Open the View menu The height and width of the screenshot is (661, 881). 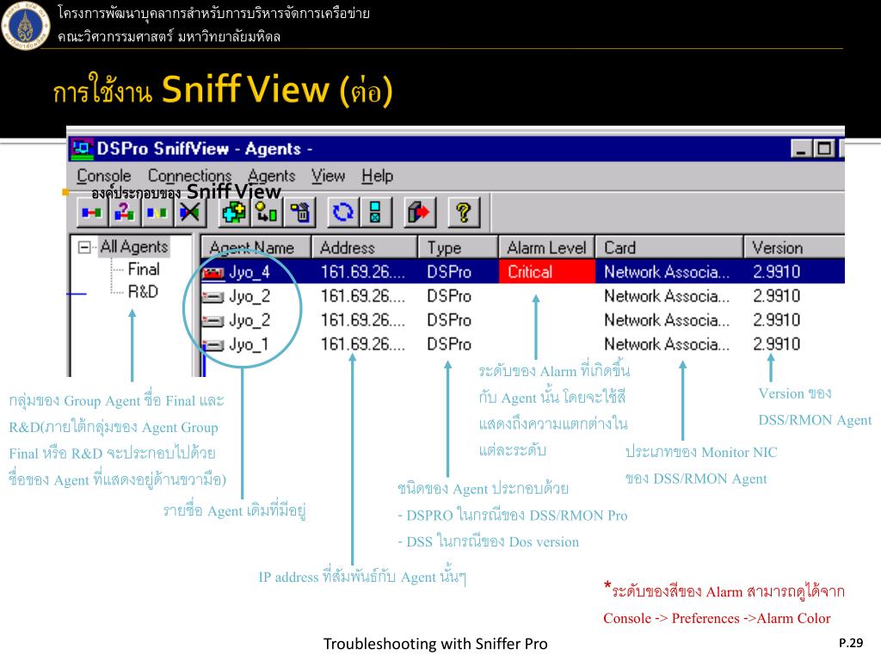[x=328, y=176]
